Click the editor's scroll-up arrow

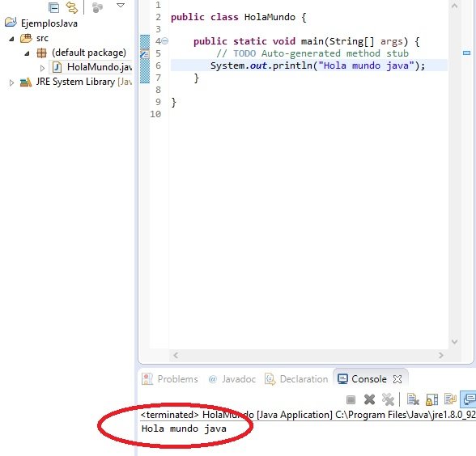pyautogui.click(x=454, y=6)
